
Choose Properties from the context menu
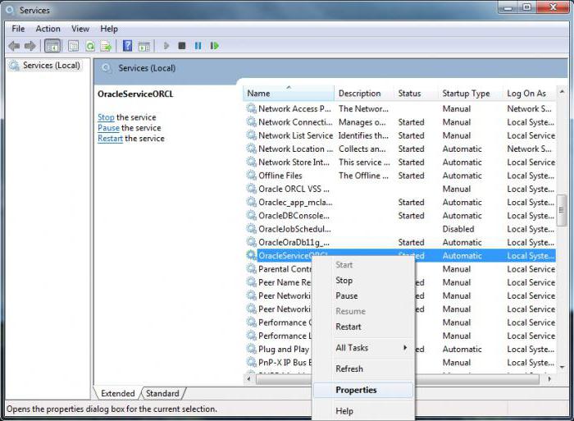(x=356, y=390)
